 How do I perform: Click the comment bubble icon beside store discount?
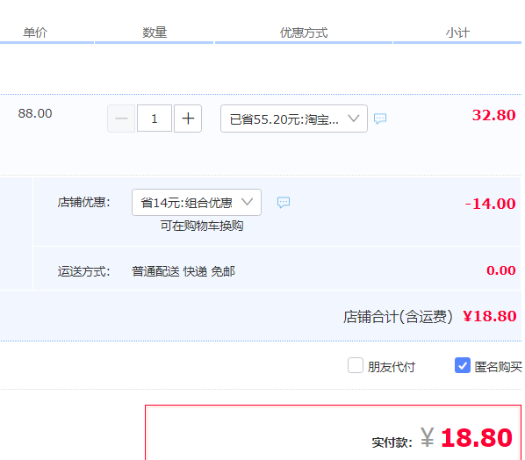284,202
